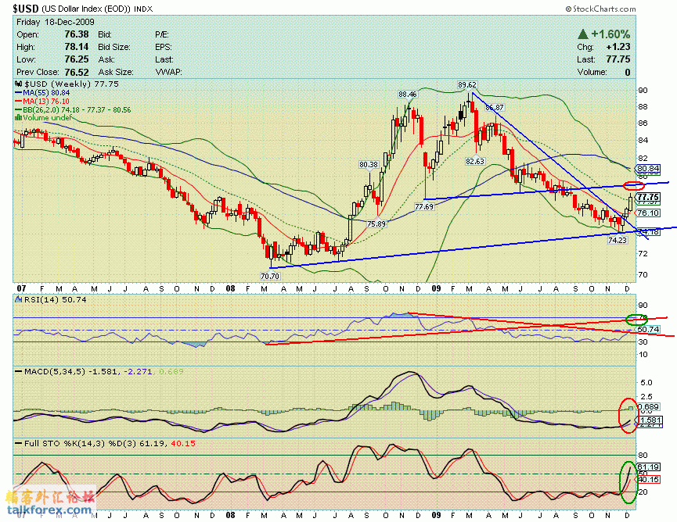Click the candlestick icon beside $USD (Weekly)
The image size is (677, 522).
19,84
